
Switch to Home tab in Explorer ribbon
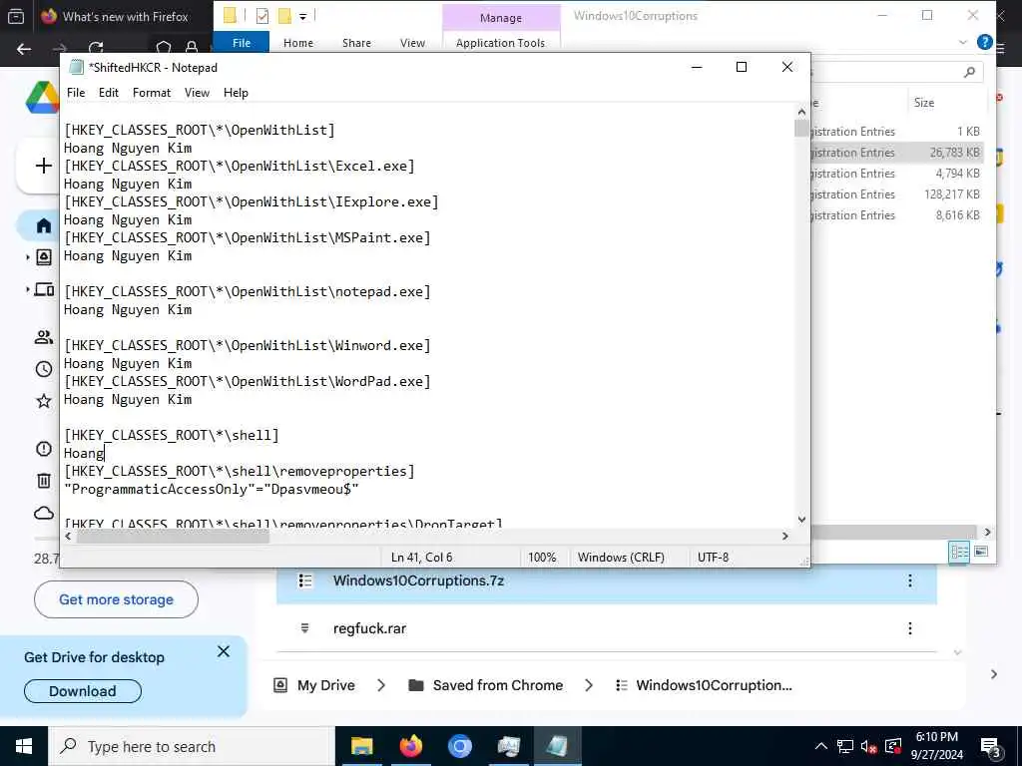click(x=297, y=42)
